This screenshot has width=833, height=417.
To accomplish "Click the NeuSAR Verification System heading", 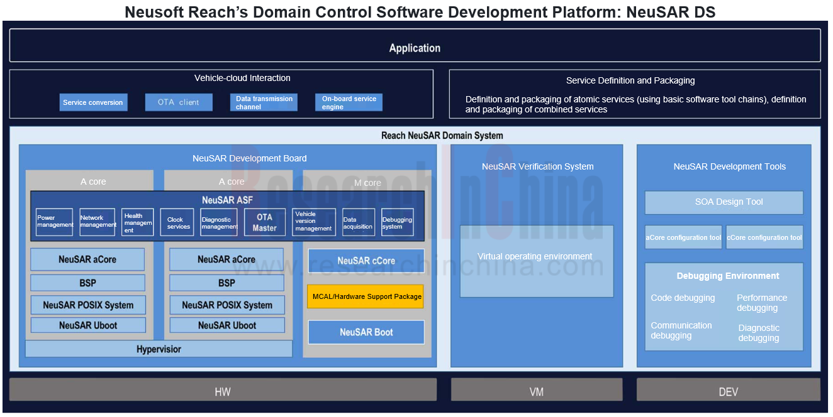I will pyautogui.click(x=538, y=166).
